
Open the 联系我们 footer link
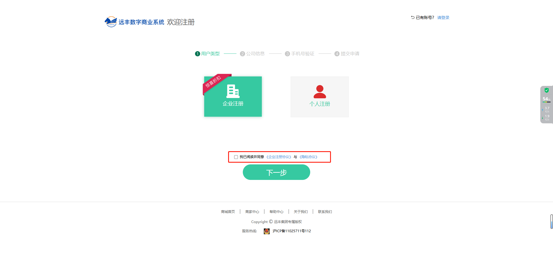tap(325, 212)
